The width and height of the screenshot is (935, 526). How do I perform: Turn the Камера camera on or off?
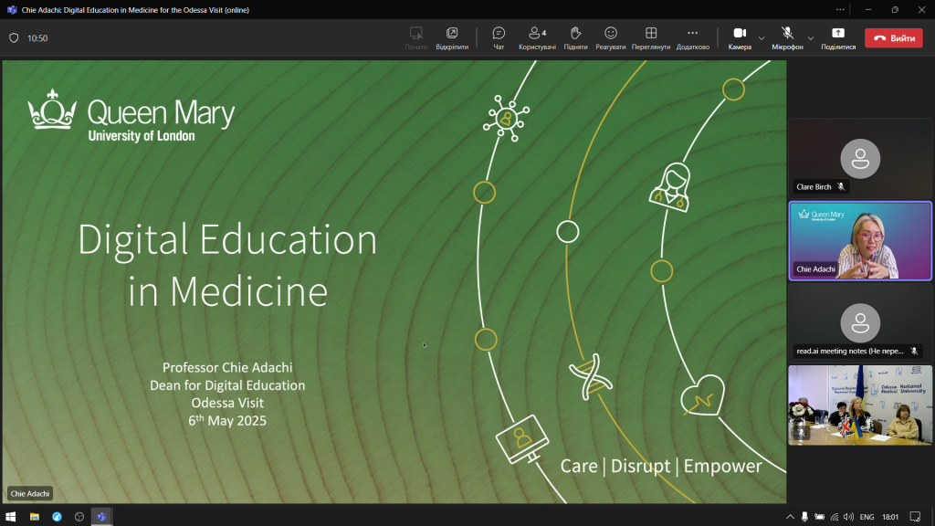point(740,38)
